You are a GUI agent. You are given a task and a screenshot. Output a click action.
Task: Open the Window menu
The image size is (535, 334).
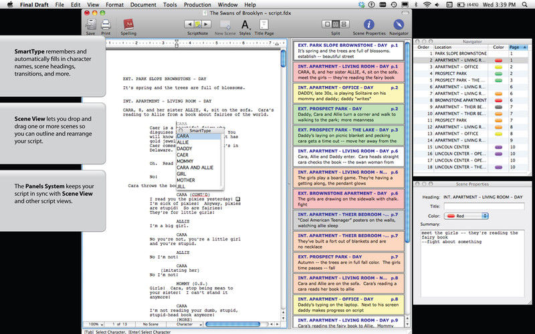point(227,5)
